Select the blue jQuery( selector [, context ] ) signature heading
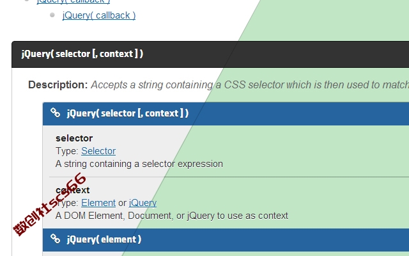409x256 pixels. 226,114
